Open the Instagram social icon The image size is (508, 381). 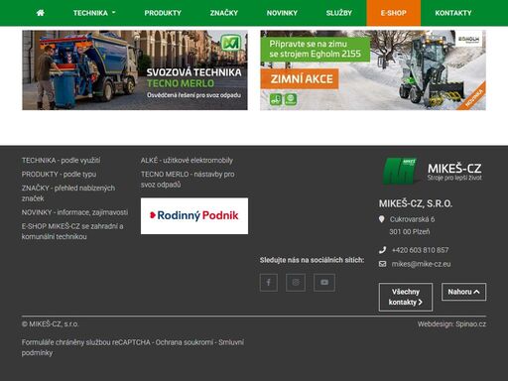tap(296, 283)
